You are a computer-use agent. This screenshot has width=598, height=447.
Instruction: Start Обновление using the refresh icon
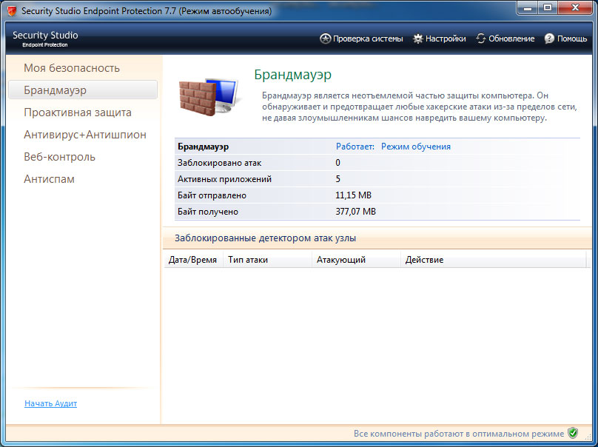click(x=480, y=38)
